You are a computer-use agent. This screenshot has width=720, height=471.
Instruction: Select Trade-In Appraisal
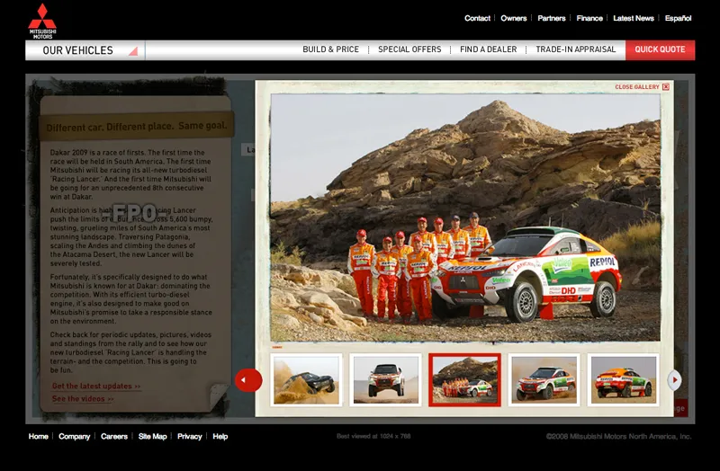coord(576,50)
